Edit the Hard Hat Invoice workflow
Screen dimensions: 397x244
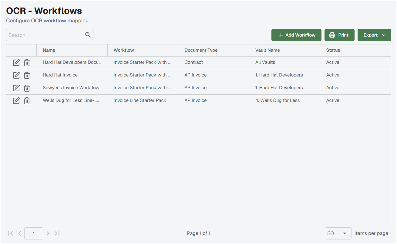[16, 75]
